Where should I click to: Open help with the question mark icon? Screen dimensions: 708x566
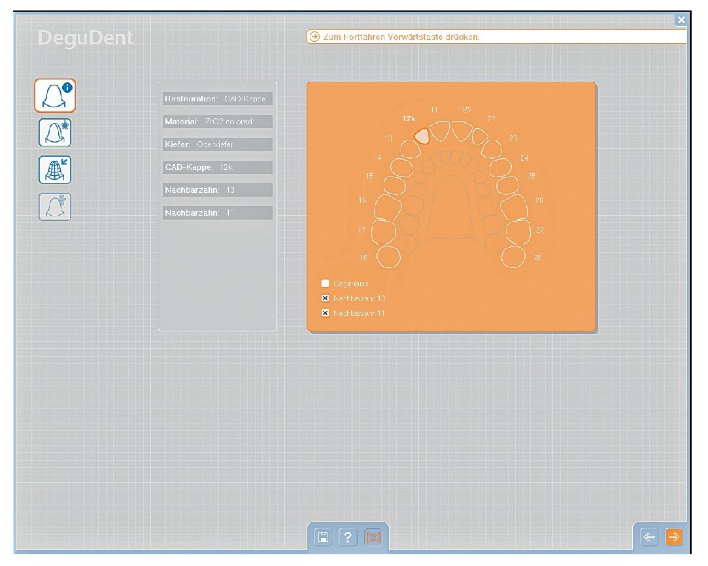click(348, 537)
